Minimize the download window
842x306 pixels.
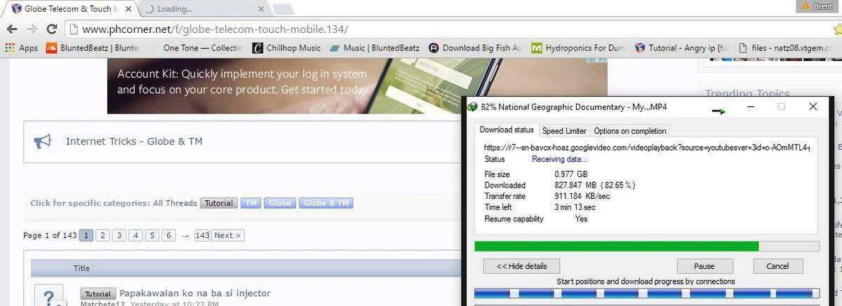point(750,107)
